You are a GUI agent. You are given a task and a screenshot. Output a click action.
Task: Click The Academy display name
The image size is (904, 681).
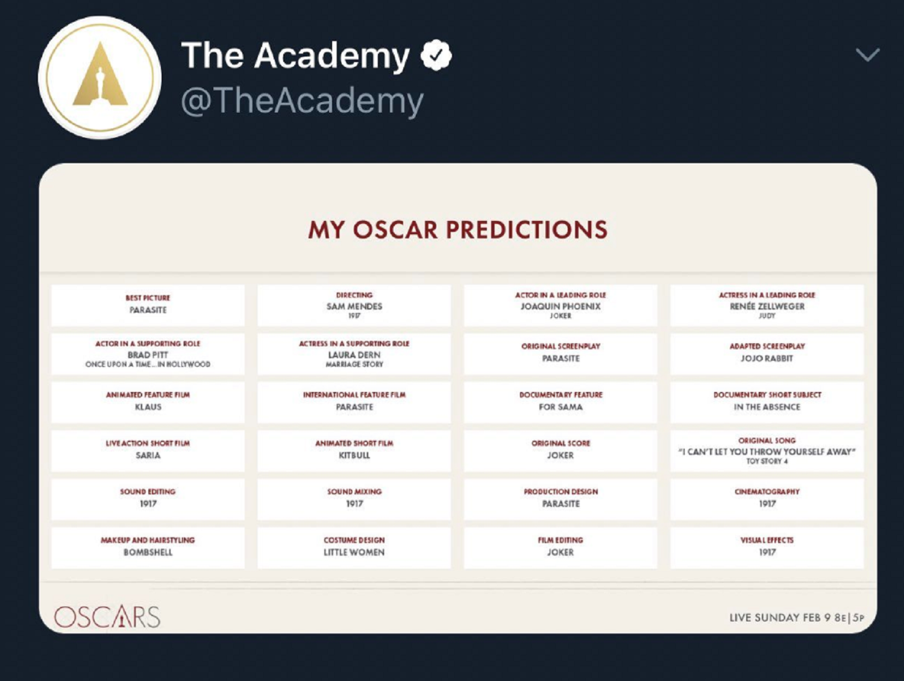tap(295, 56)
